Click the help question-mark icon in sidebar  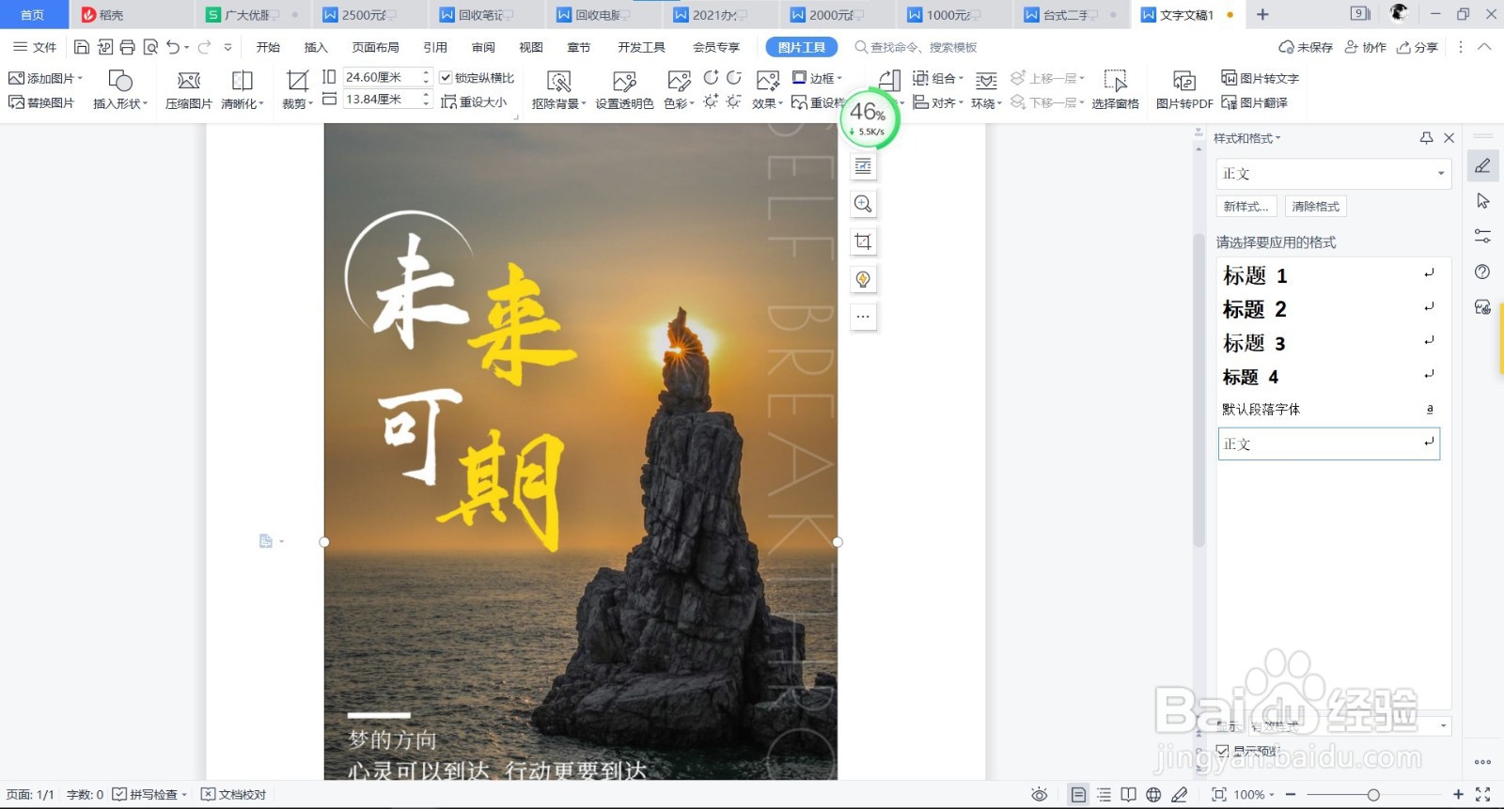pos(1482,272)
